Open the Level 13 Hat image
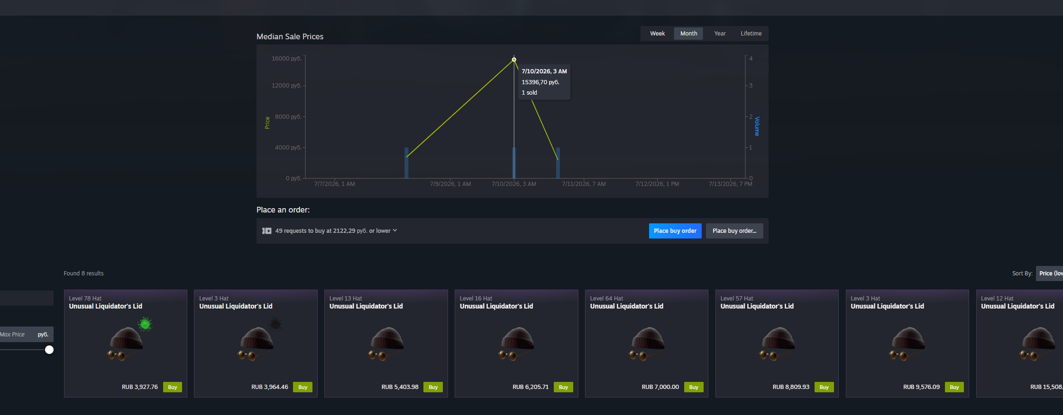The image size is (1063, 415). (x=386, y=344)
